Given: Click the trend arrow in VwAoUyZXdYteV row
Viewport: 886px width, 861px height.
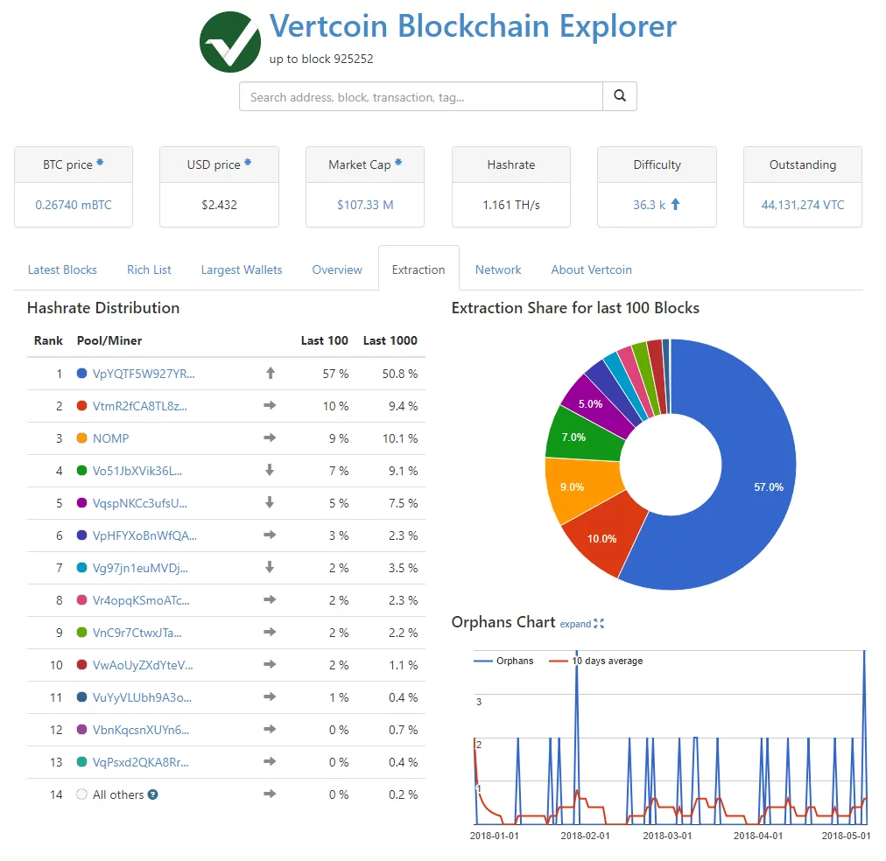Looking at the screenshot, I should tap(270, 664).
